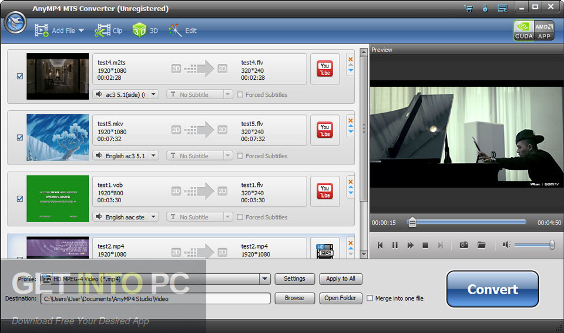Click the Open Folder button
The width and height of the screenshot is (564, 333).
341,298
